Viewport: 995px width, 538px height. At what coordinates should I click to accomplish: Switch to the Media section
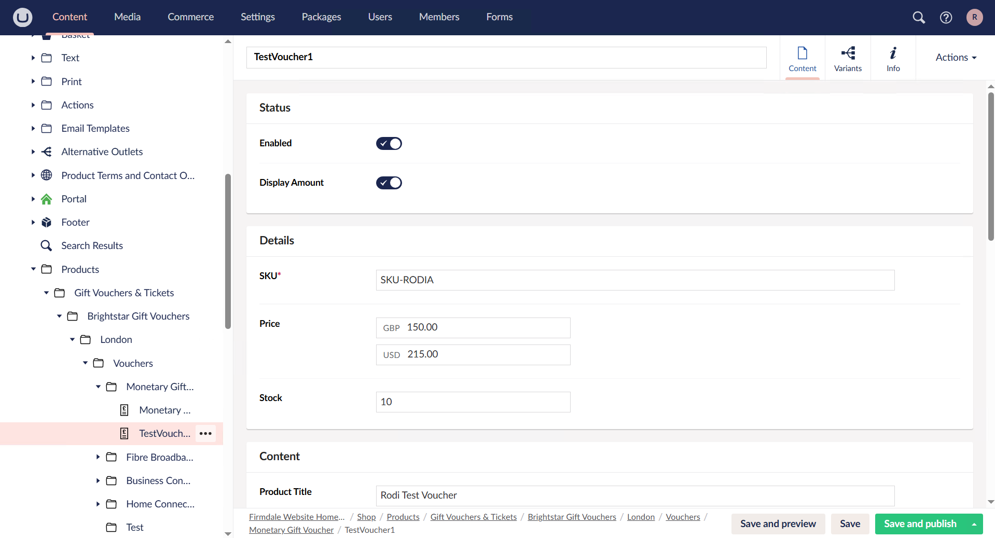127,17
